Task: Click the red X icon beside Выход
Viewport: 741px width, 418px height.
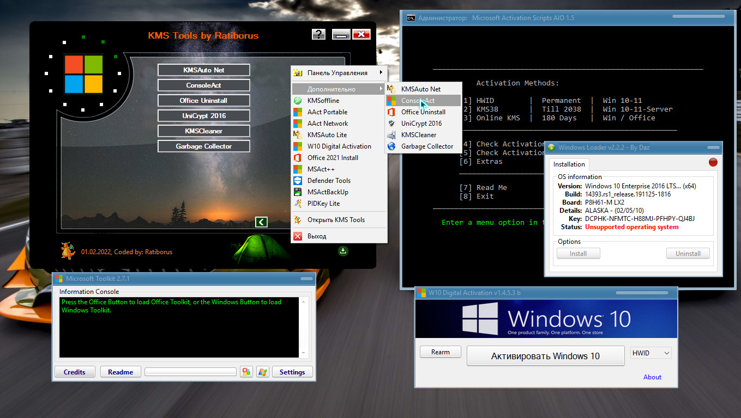Action: pyautogui.click(x=298, y=236)
